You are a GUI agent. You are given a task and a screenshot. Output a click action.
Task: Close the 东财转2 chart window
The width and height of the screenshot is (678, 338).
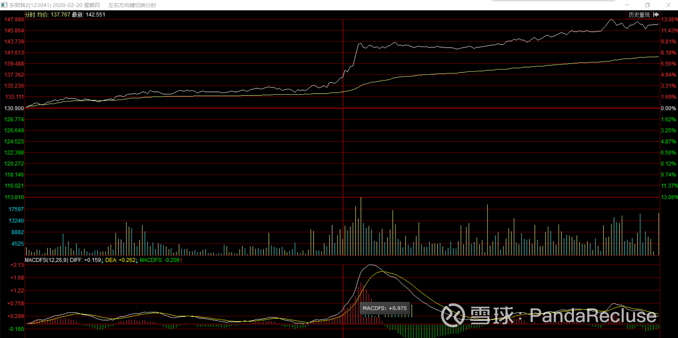(668, 5)
